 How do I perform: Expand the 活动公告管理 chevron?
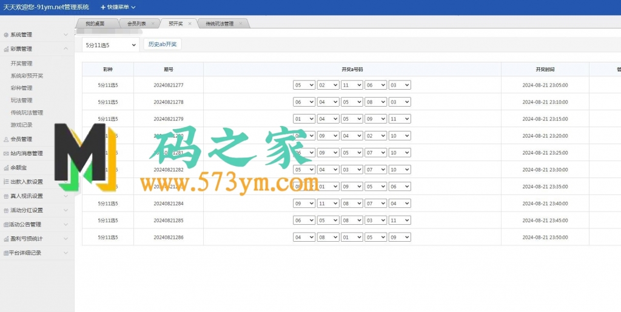coord(65,225)
